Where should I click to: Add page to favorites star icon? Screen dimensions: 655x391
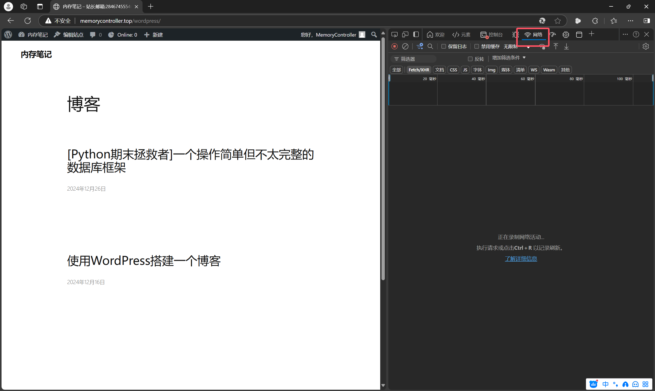[557, 20]
